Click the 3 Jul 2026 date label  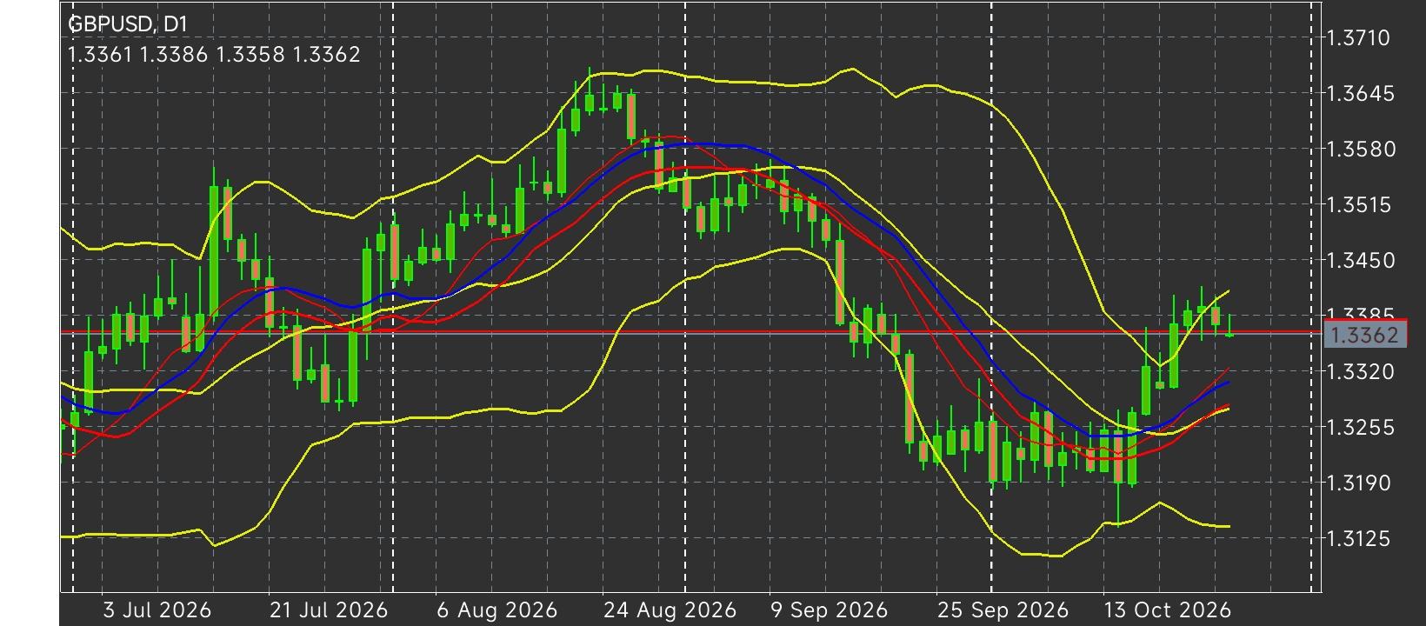point(157,609)
